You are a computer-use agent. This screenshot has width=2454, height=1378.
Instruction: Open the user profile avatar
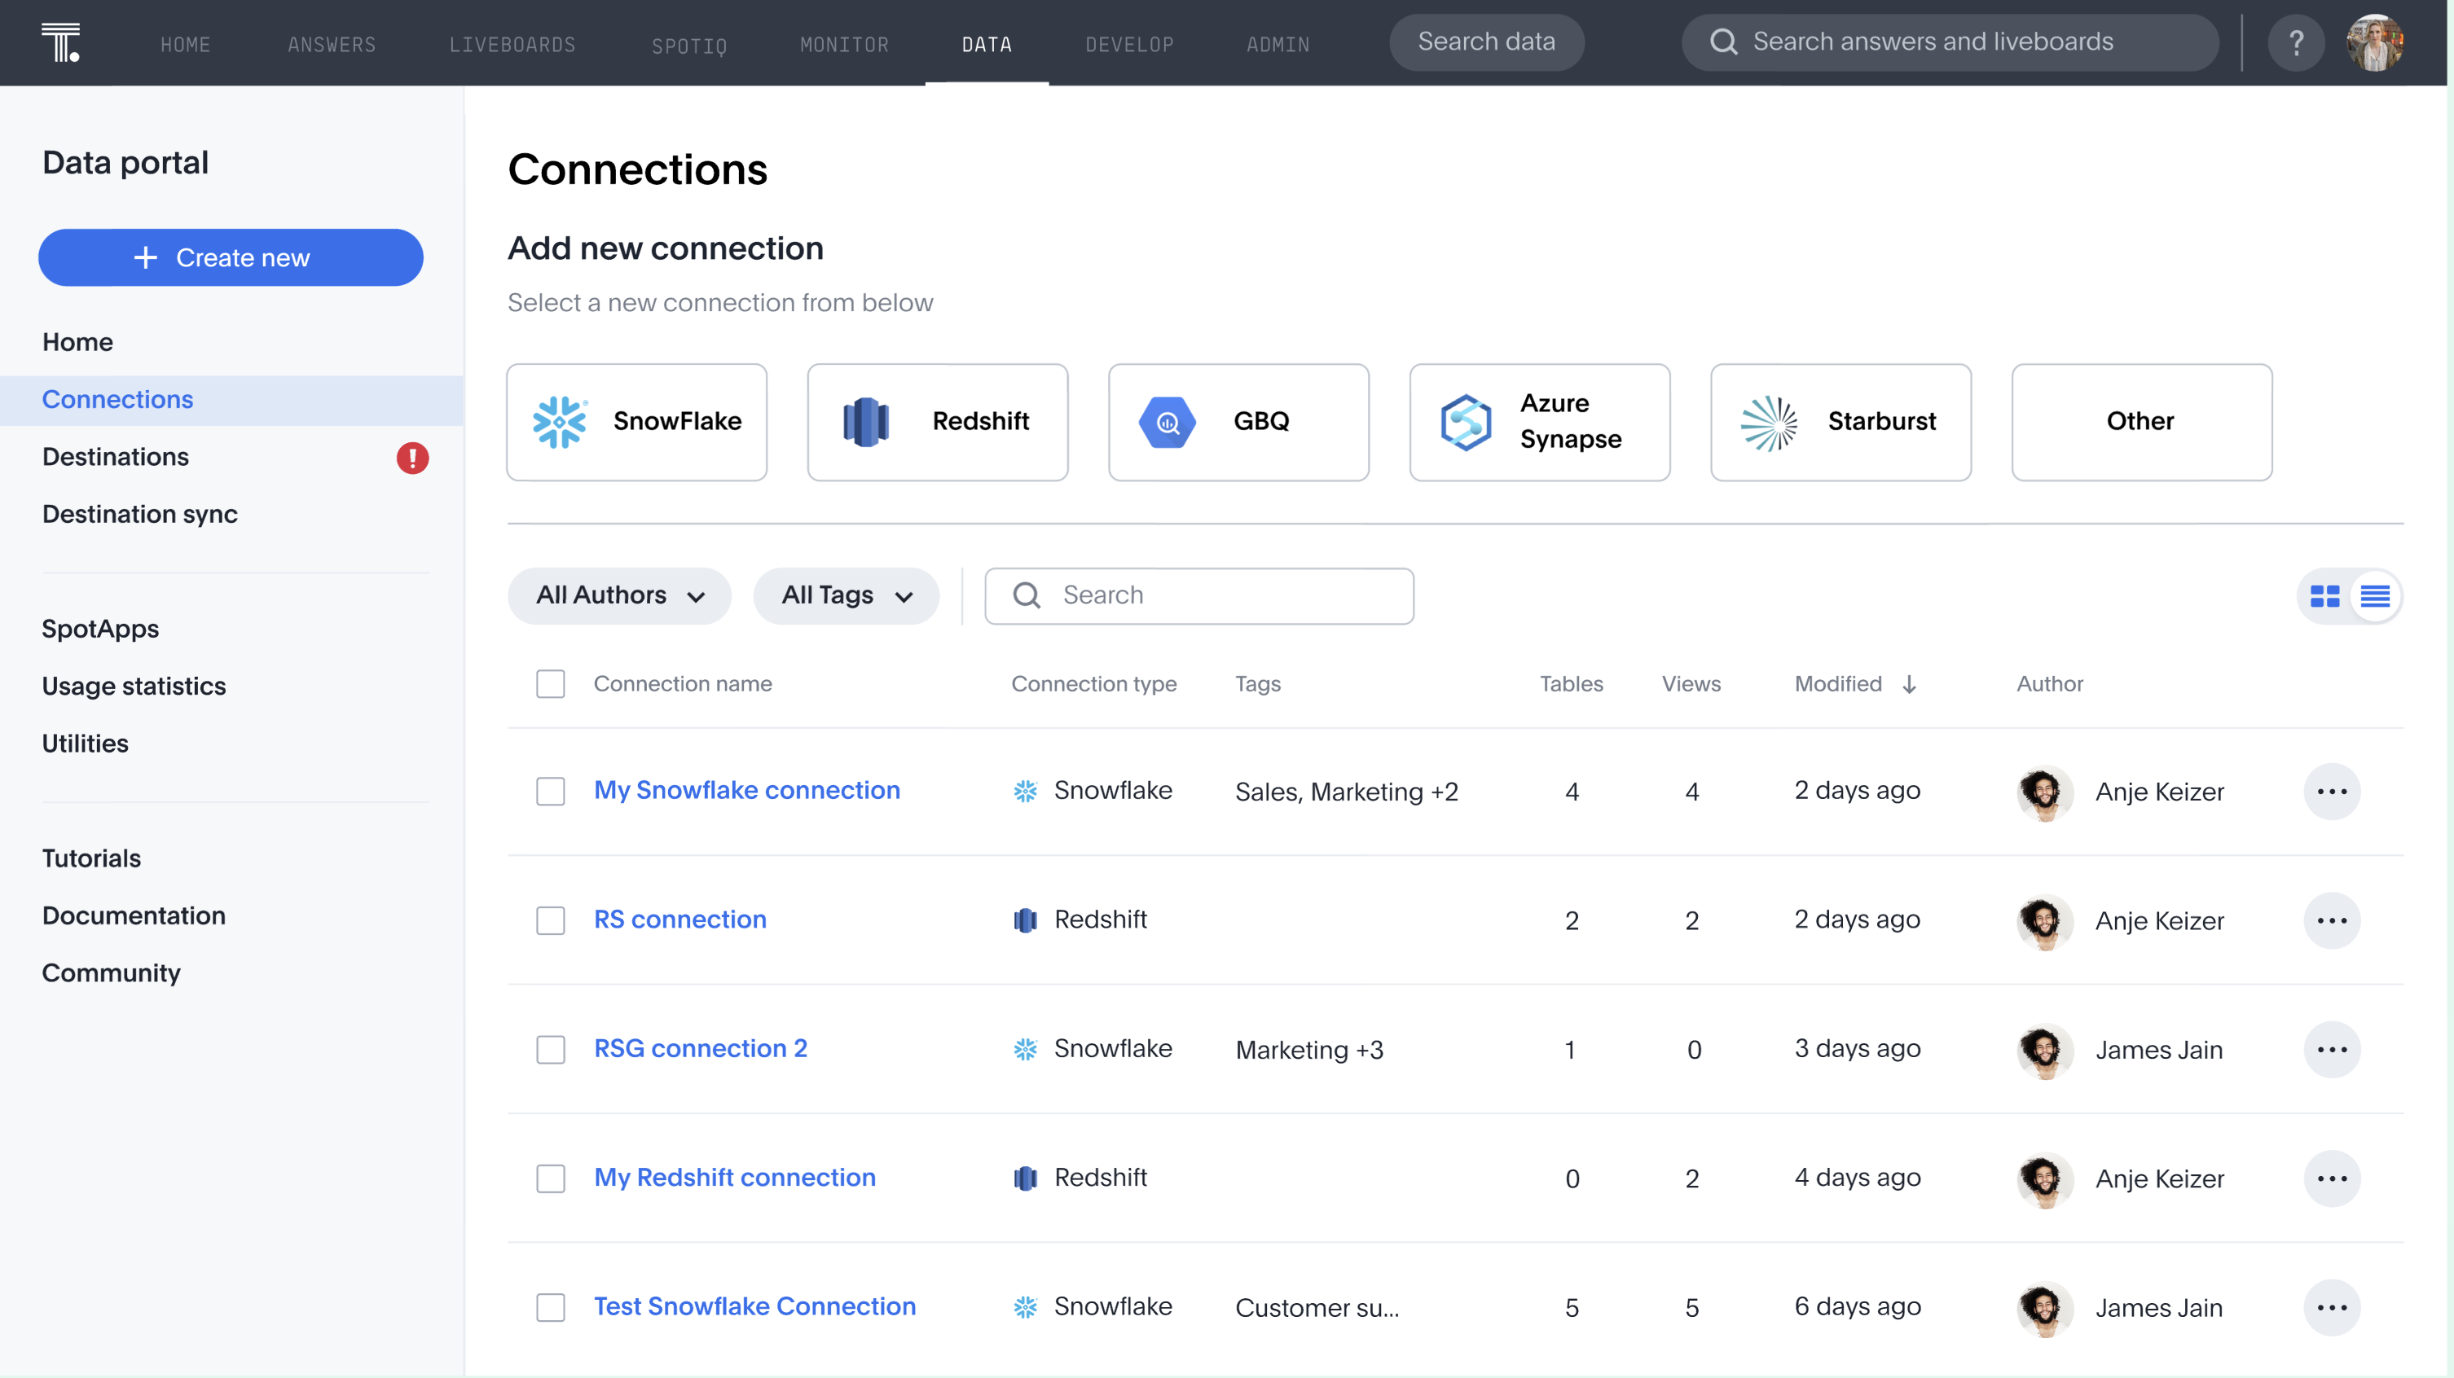(x=2375, y=43)
